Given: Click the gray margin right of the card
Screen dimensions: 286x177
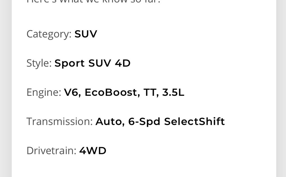Looking at the screenshot, I should pos(281,88).
